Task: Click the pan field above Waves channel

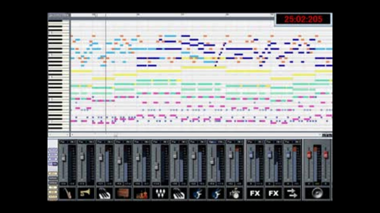Action: click(160, 142)
